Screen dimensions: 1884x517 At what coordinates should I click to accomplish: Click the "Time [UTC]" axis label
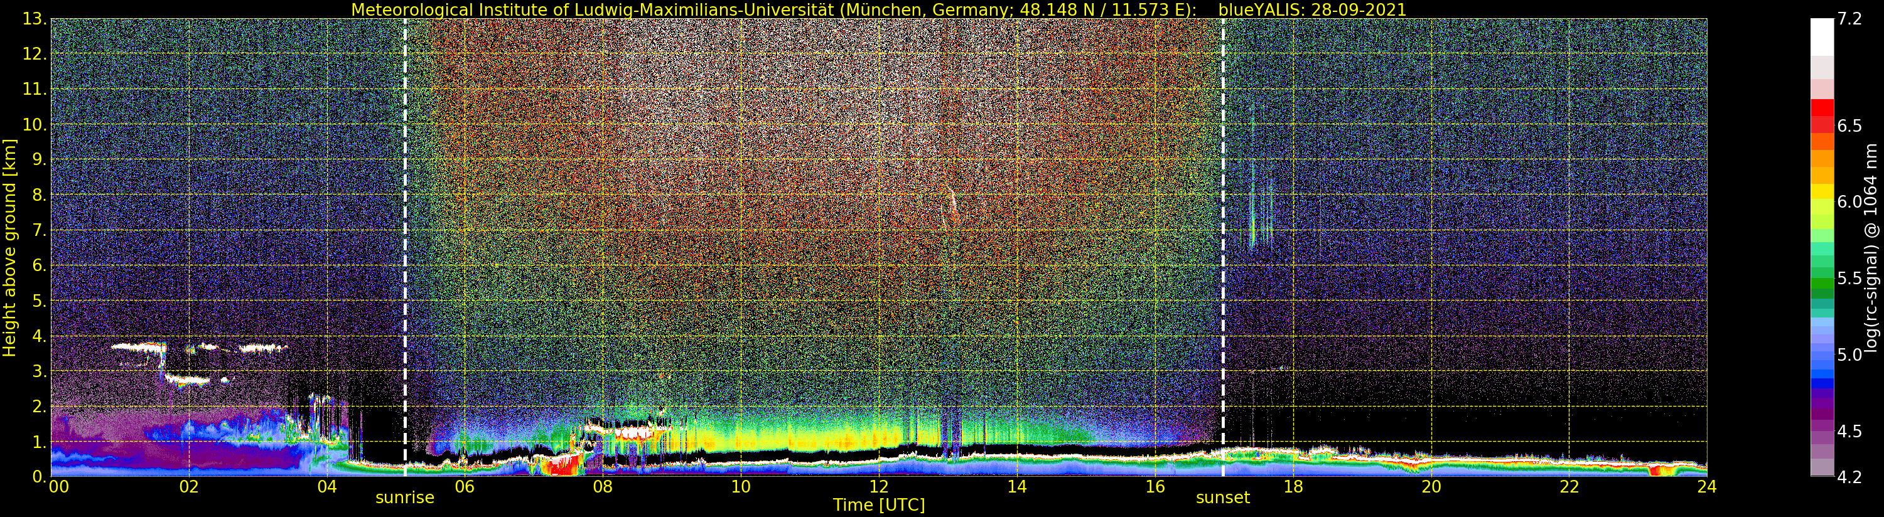(x=878, y=505)
